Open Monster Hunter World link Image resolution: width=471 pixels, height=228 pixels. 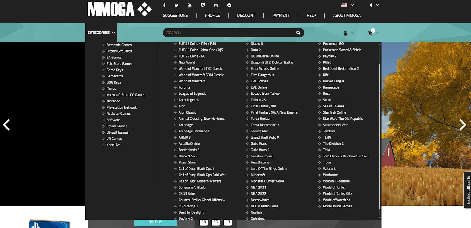[267, 181]
